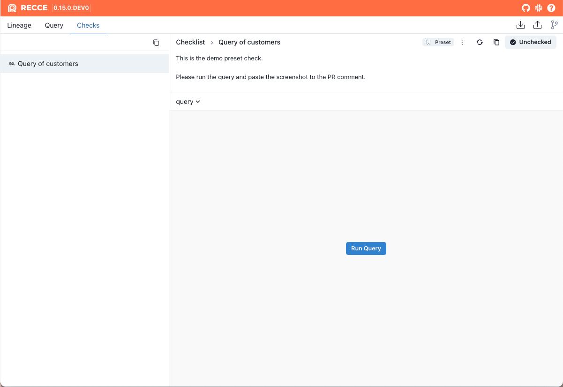Switch to the Lineage tab
The image size is (563, 387).
[x=19, y=25]
